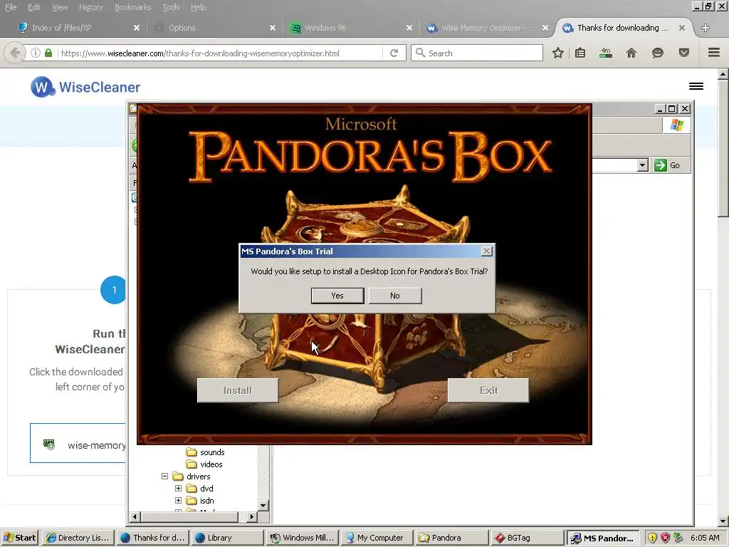Open the History menu in Firefox

[x=91, y=7]
